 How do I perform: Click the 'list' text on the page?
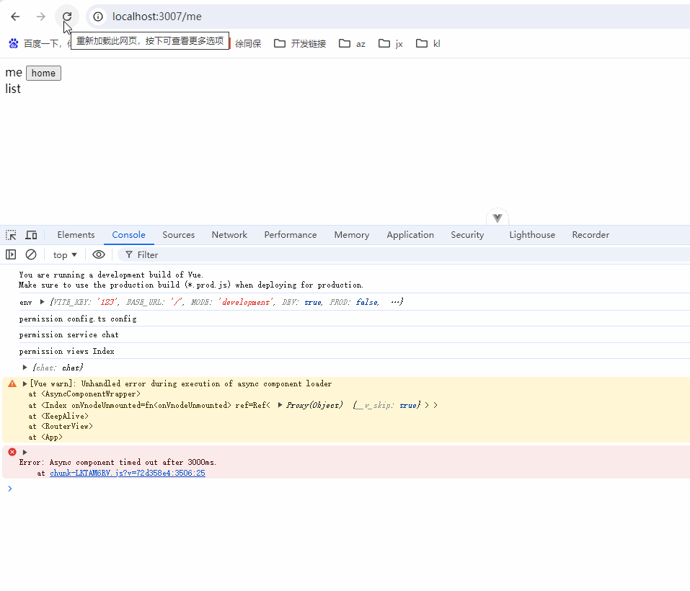click(13, 89)
